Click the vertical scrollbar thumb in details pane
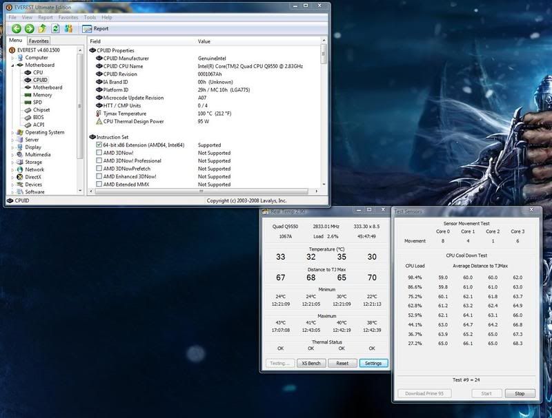Screen dimensions: 552x418 pyautogui.click(x=324, y=56)
